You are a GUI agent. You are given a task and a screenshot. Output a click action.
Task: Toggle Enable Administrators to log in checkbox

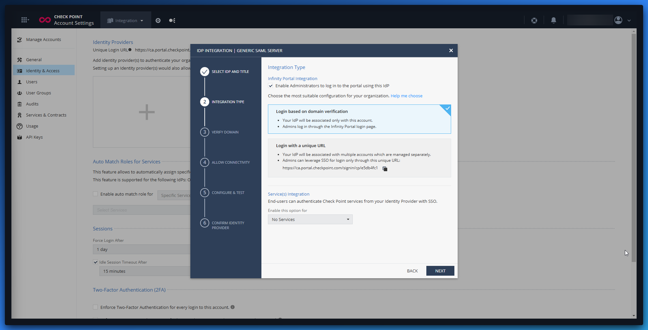271,86
